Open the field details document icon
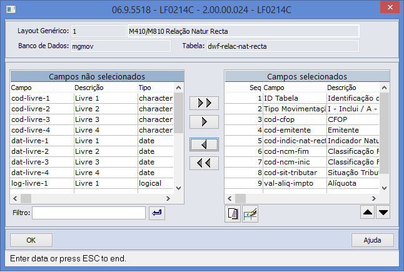Screen dimensions: 404x272 point(233,214)
